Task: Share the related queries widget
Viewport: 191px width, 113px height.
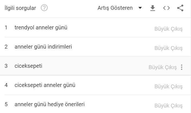Action: click(x=180, y=8)
